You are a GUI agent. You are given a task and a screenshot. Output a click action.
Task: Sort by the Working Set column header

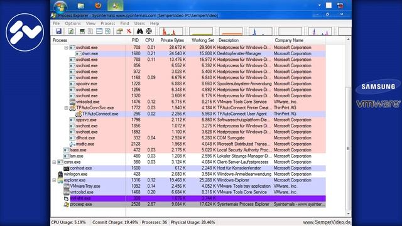(202, 40)
